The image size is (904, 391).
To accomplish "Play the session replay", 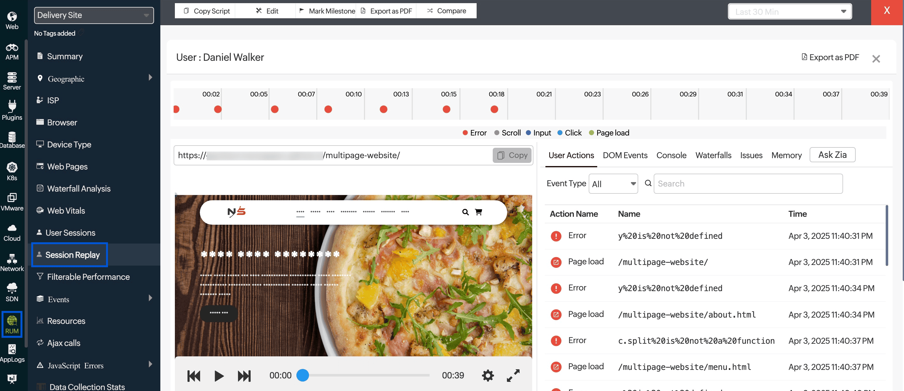I will pyautogui.click(x=219, y=376).
